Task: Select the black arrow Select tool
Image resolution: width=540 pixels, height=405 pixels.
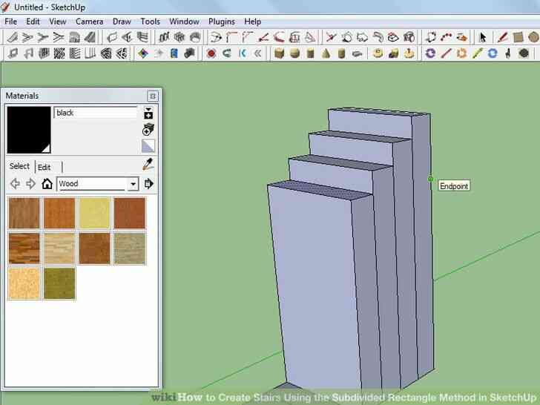Action: 482,37
